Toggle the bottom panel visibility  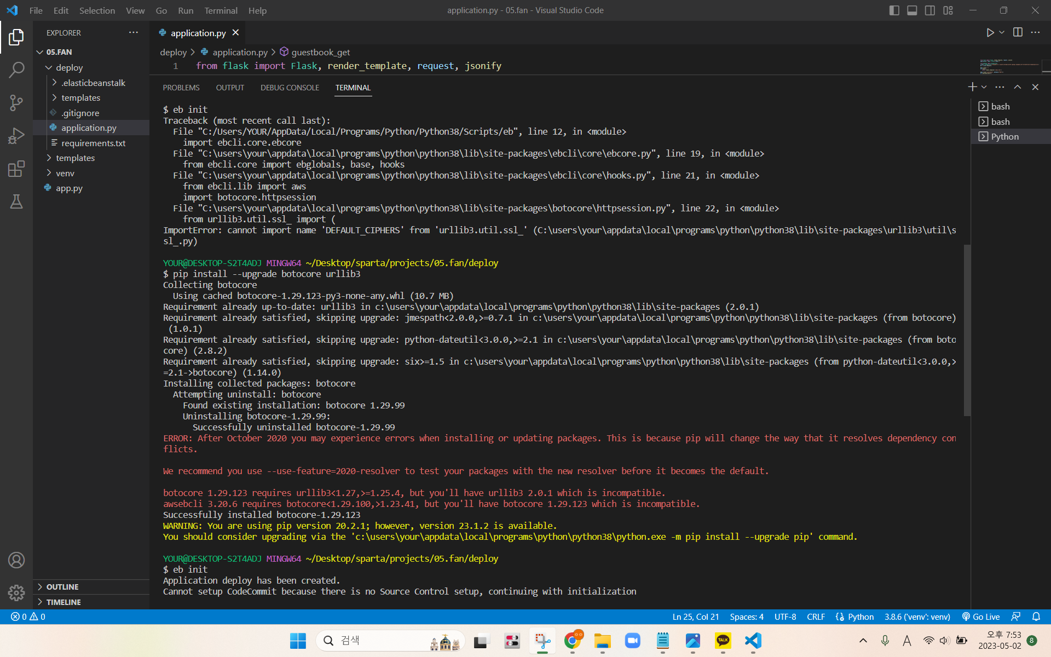click(912, 10)
